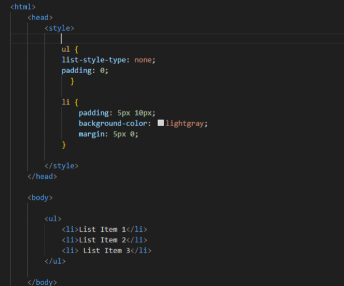Click the opening ul tag in body
This screenshot has height=286, width=344.
click(53, 219)
